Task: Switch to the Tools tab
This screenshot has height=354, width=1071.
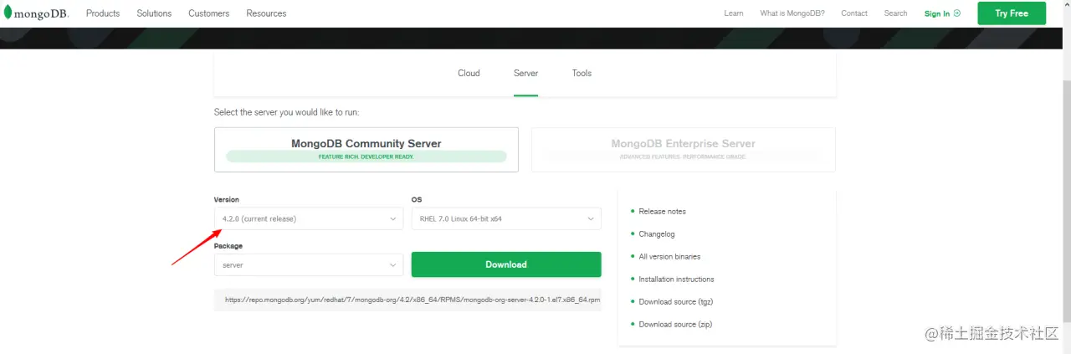Action: 582,74
